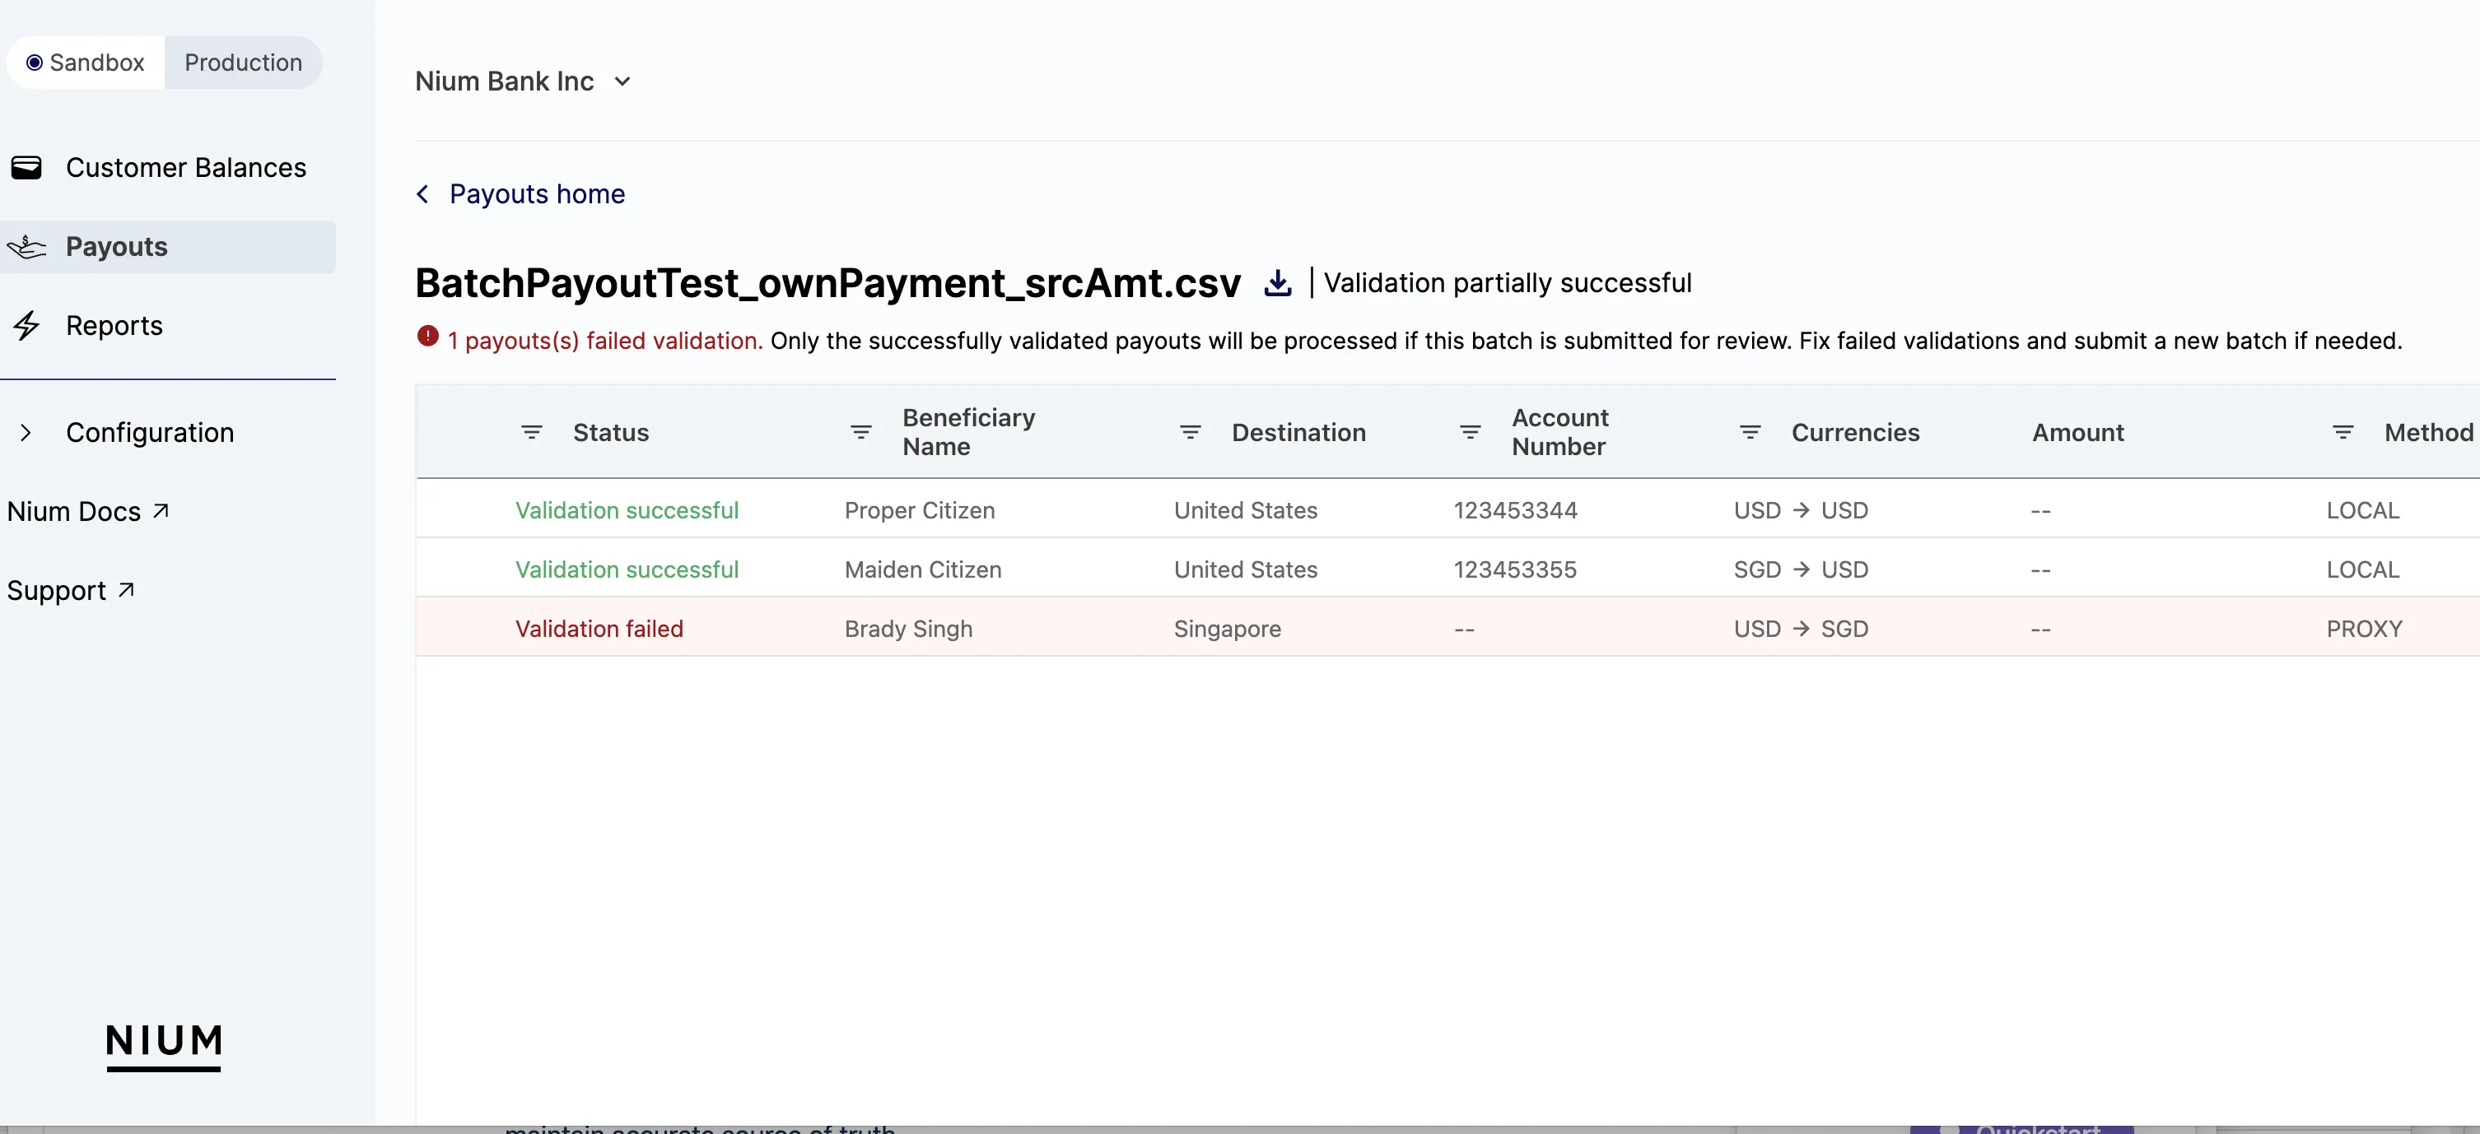The image size is (2480, 1134).
Task: Open the filter for Status column
Action: [531, 433]
